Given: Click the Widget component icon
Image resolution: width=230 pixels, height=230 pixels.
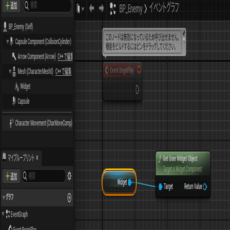Looking at the screenshot, I should (x=17, y=87).
